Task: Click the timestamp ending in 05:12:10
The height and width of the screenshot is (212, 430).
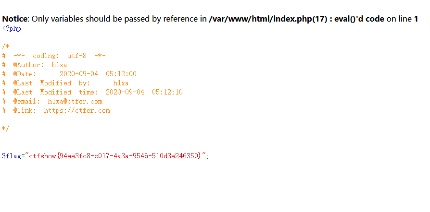Action: pos(144,92)
